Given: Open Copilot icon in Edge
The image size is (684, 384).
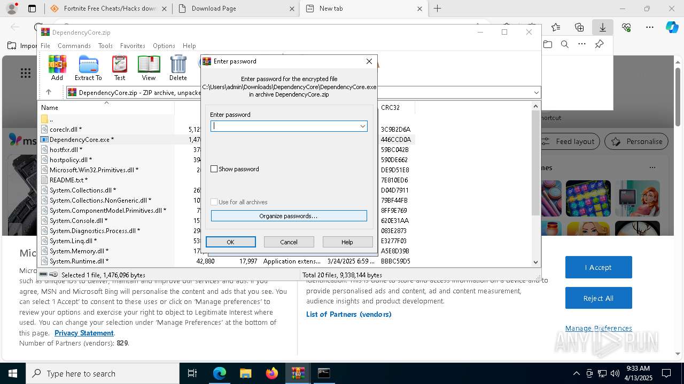Looking at the screenshot, I should (672, 27).
